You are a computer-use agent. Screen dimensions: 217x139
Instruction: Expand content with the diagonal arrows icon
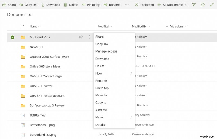point(212,5)
